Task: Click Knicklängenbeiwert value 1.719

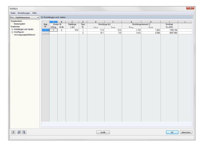Action: pyautogui.click(x=131, y=30)
